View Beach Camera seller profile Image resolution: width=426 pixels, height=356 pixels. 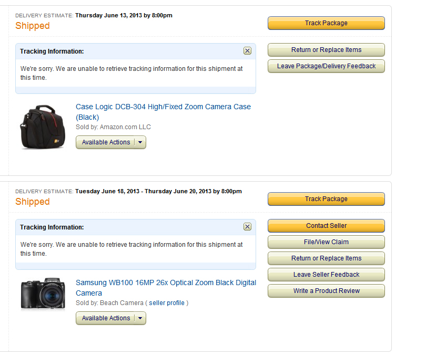[167, 303]
